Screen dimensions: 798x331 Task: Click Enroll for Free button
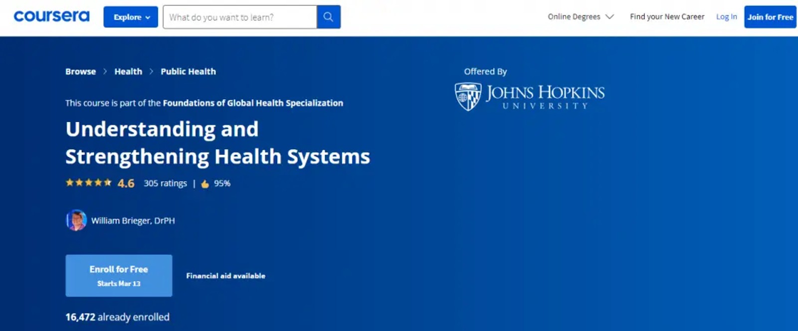click(119, 276)
